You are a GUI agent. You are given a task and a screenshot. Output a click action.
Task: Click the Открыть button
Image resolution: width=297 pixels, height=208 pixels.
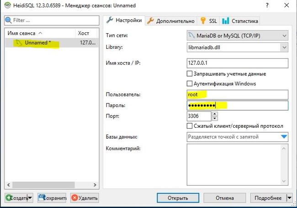pyautogui.click(x=178, y=198)
